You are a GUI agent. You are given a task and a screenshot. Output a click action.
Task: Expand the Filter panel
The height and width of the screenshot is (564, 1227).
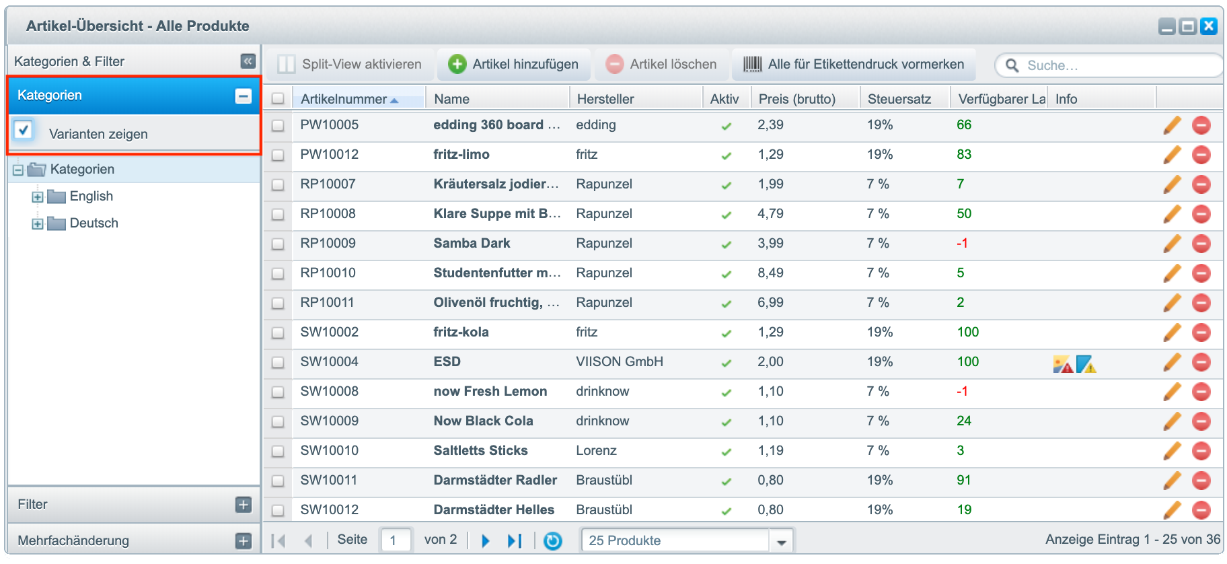[244, 505]
